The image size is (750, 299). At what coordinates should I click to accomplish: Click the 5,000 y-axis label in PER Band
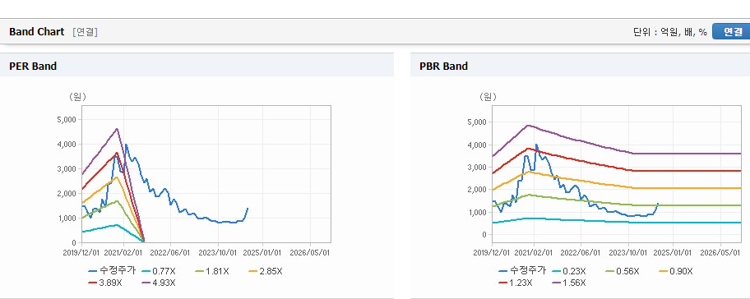67,119
